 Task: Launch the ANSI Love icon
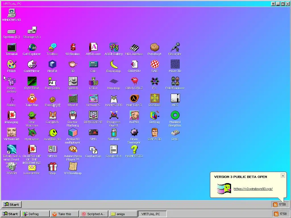(x=93, y=49)
